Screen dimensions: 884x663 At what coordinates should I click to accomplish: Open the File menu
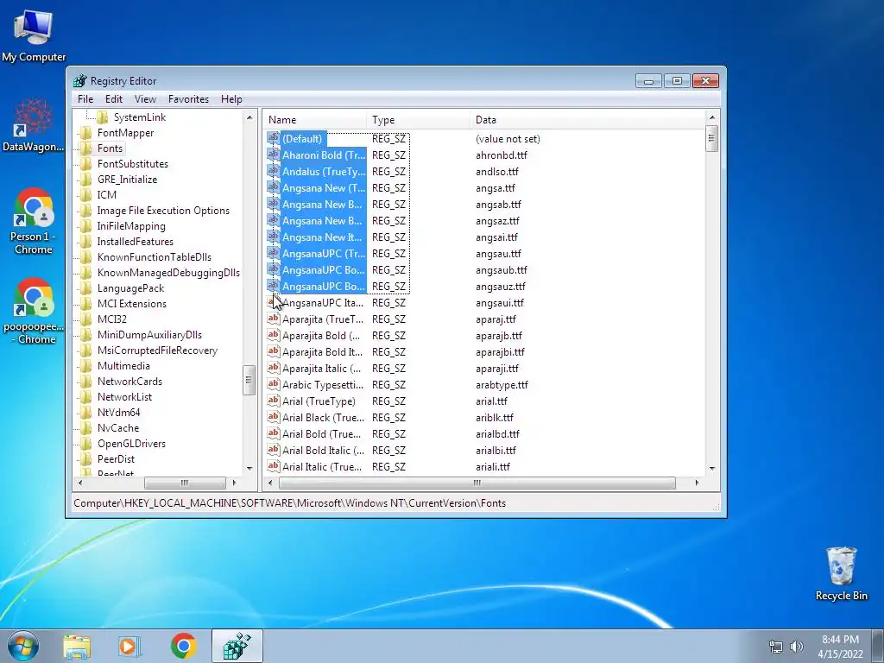(x=85, y=99)
